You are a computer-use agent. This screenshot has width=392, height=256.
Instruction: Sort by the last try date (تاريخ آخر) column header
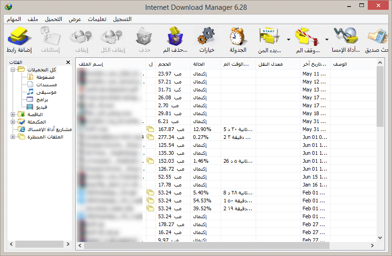click(x=315, y=64)
